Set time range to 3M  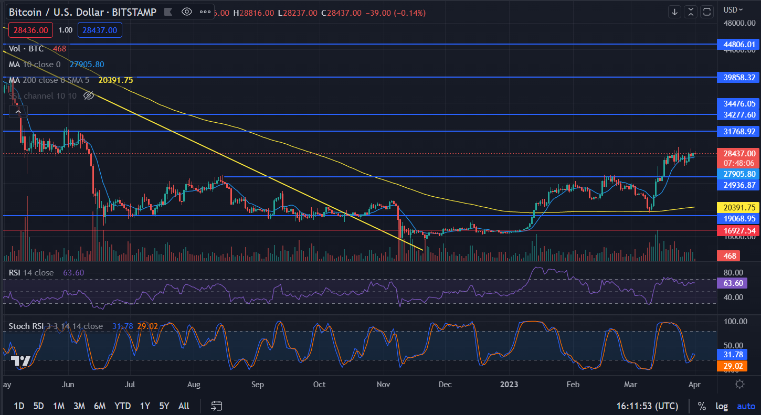(79, 406)
